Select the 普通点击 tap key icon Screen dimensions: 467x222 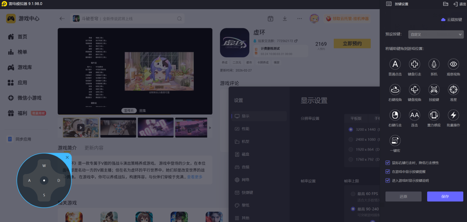395,64
